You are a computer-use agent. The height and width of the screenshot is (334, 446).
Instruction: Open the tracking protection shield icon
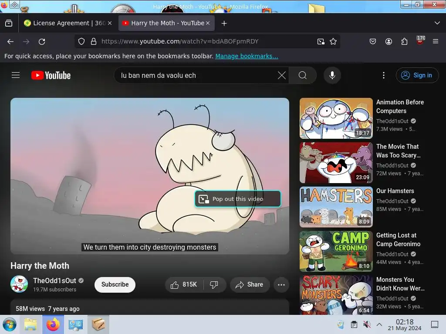tap(81, 41)
